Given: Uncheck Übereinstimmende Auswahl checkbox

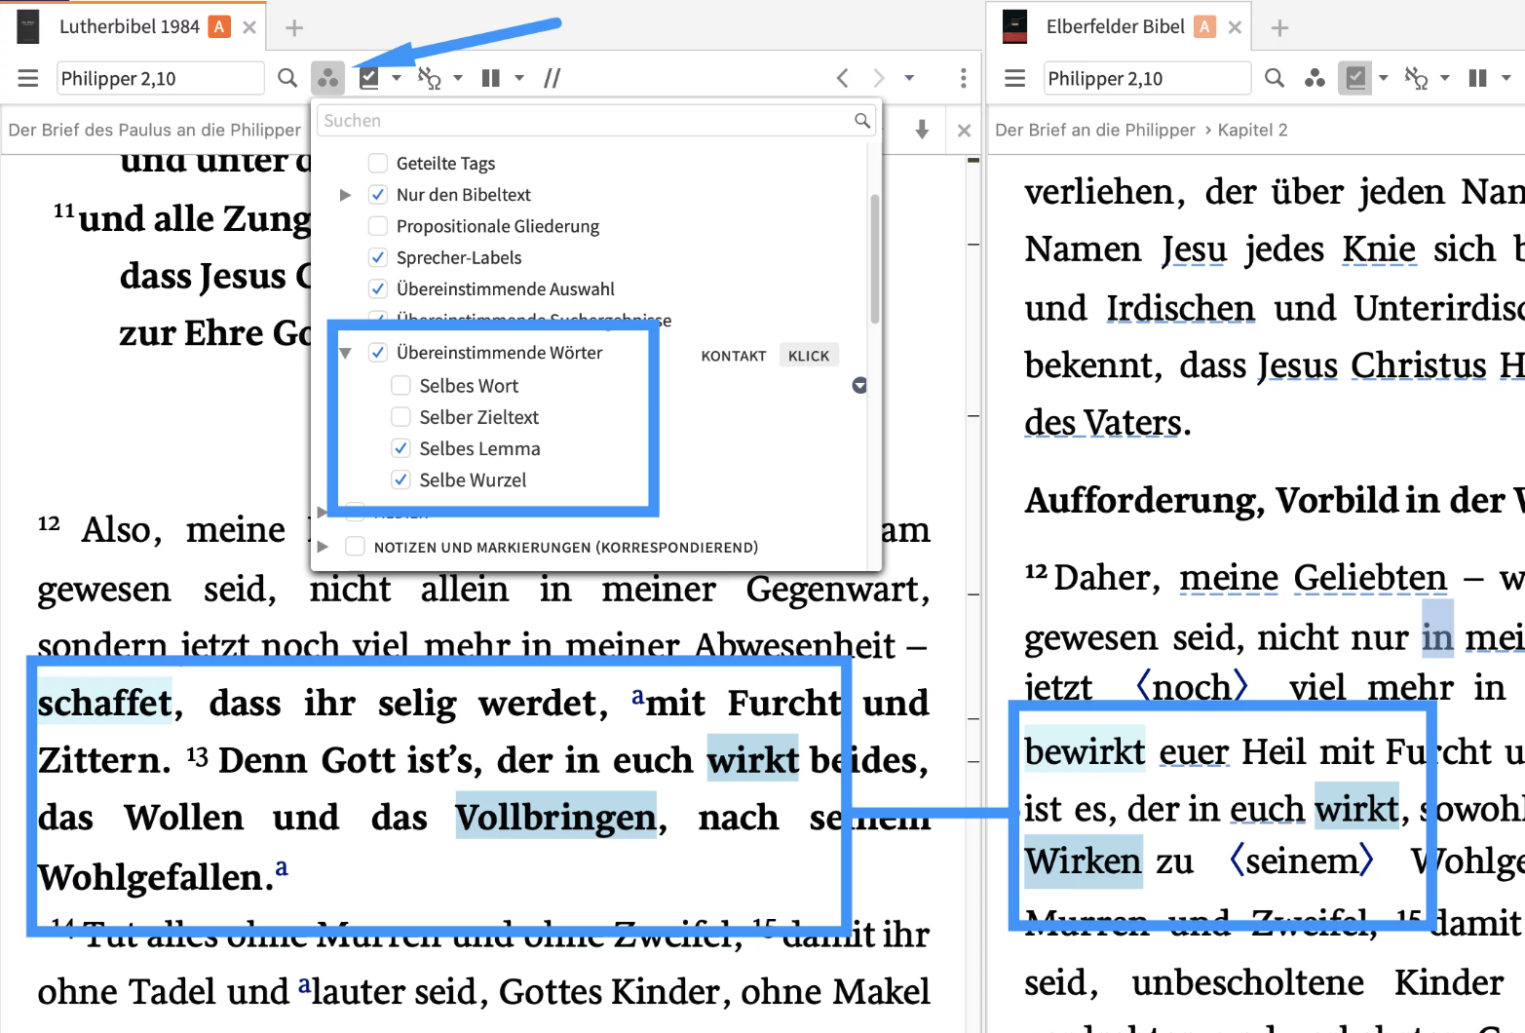Looking at the screenshot, I should pyautogui.click(x=378, y=288).
